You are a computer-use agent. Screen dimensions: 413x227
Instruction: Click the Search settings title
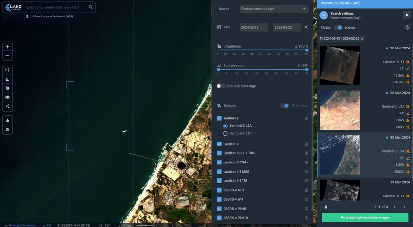pyautogui.click(x=342, y=13)
